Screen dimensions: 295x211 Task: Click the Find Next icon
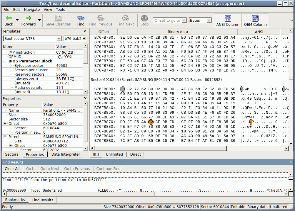[126, 18]
